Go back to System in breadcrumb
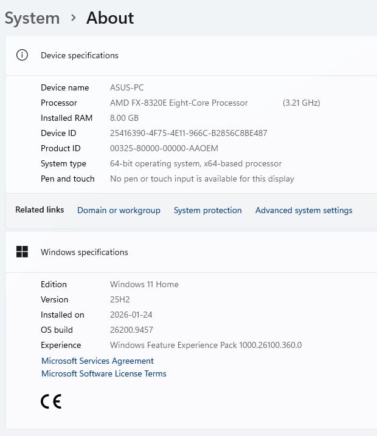Viewport: 377px width, 436px height. (32, 18)
